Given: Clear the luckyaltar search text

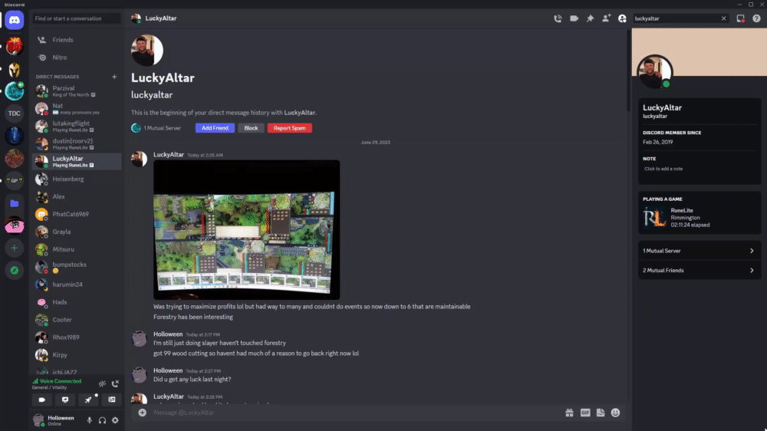Looking at the screenshot, I should tap(723, 18).
